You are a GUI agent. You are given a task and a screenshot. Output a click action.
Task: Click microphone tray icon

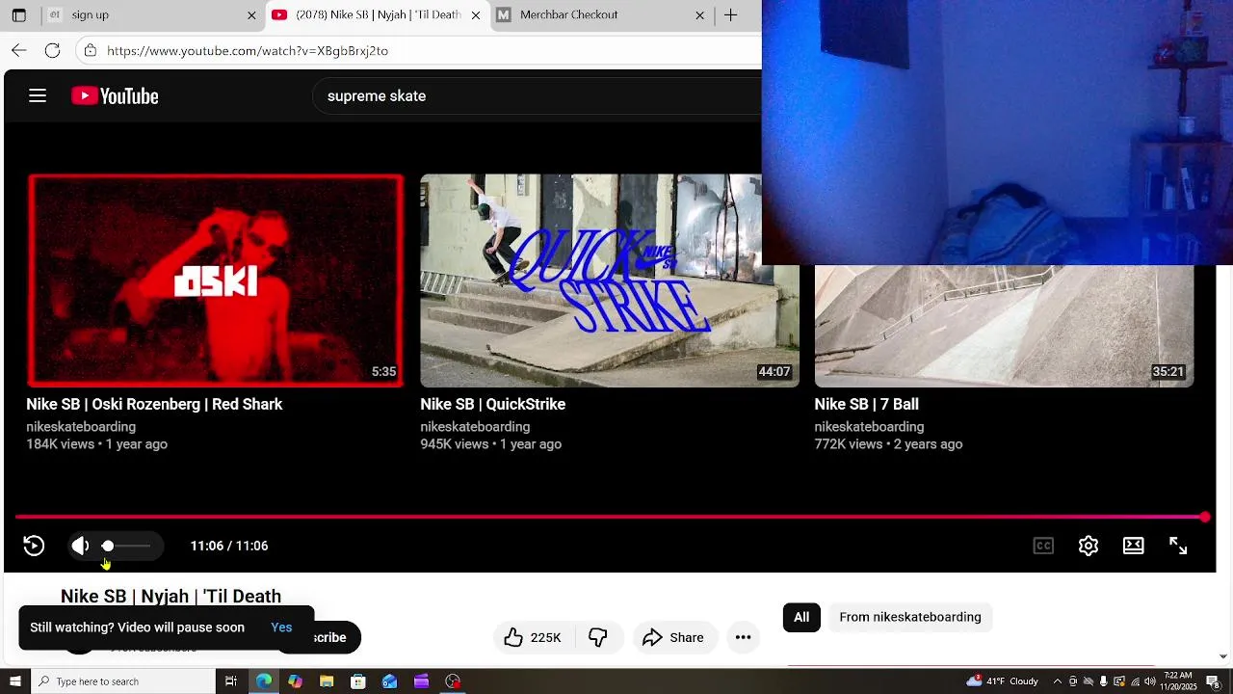pos(1103,681)
